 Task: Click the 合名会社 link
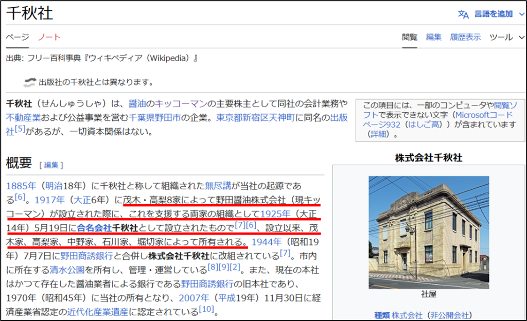click(94, 227)
